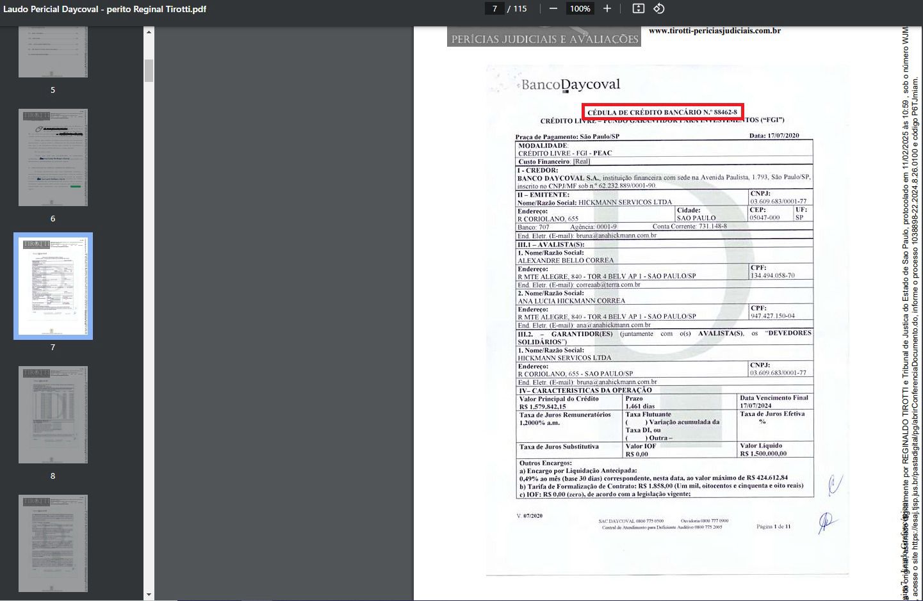Screen dimensions: 923x601
Task: Click CPF '947.427.150-04'
Action: (772, 316)
